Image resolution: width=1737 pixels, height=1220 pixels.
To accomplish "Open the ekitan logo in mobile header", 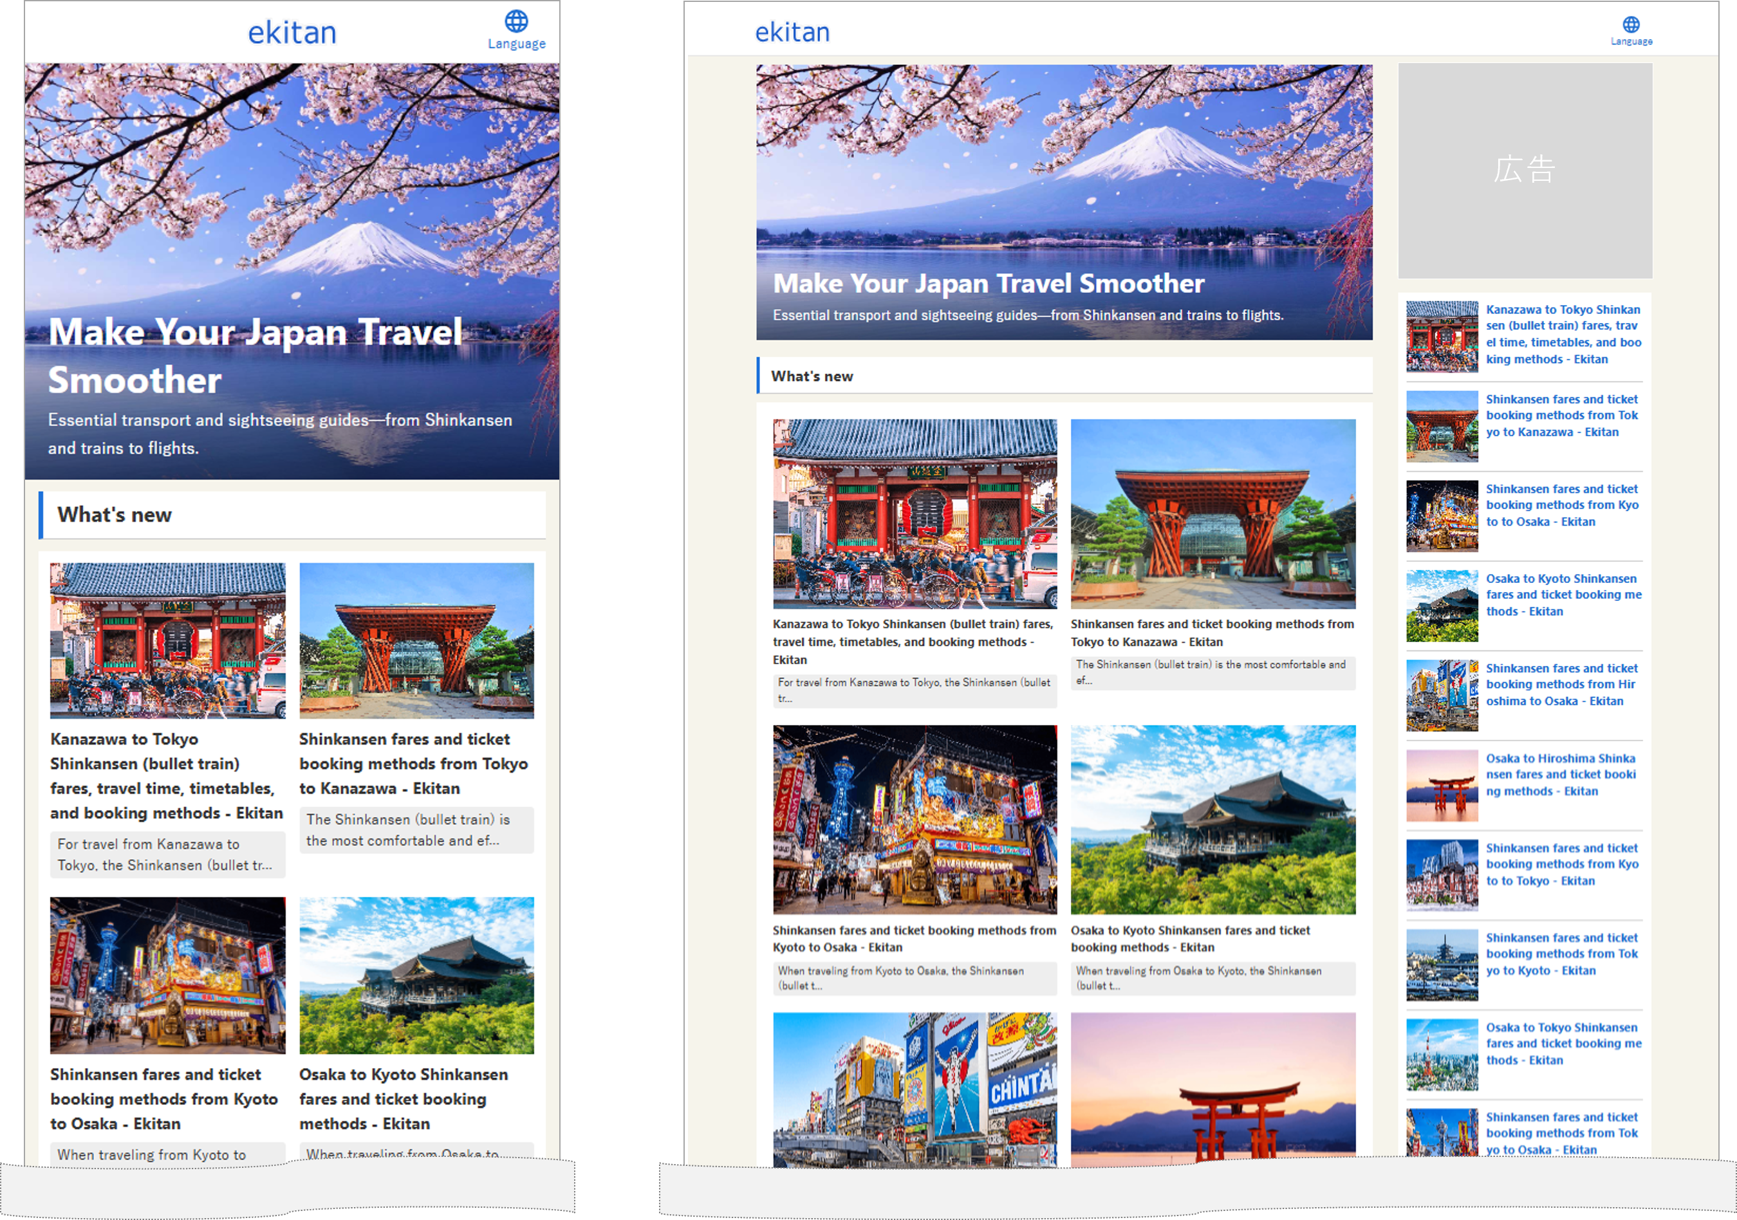I will click(292, 33).
